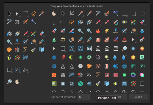Click the "Number of Columns:" label
The height and width of the screenshot is (105, 153).
click(x=63, y=97)
